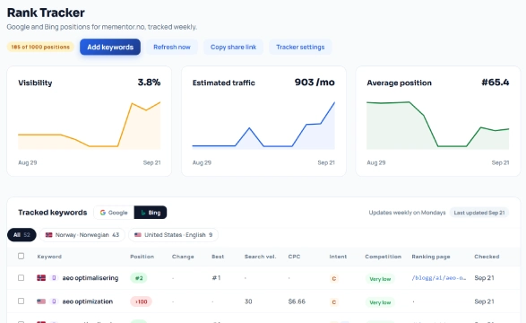The height and width of the screenshot is (323, 526).
Task: Sort by the Search vol. column header
Action: click(261, 257)
